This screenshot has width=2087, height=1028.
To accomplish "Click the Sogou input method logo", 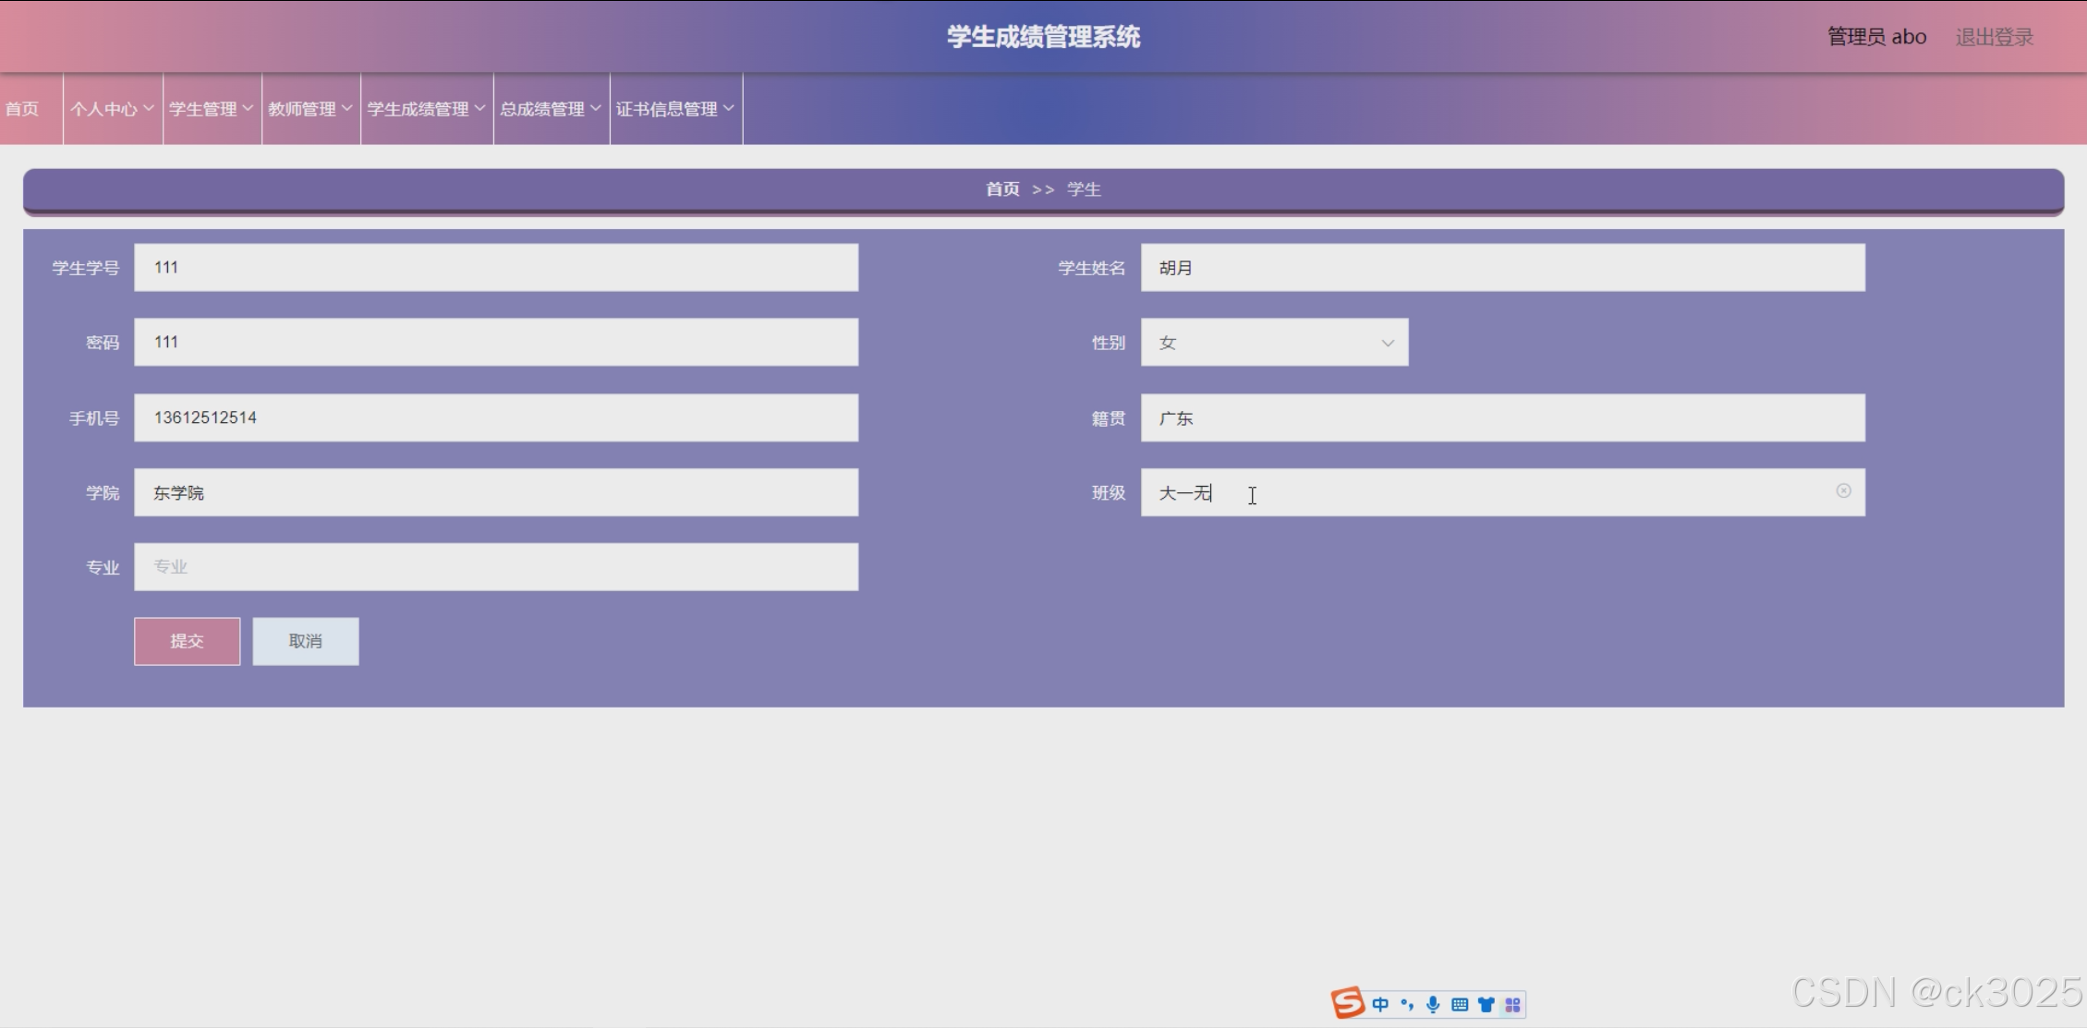I will coord(1348,1003).
